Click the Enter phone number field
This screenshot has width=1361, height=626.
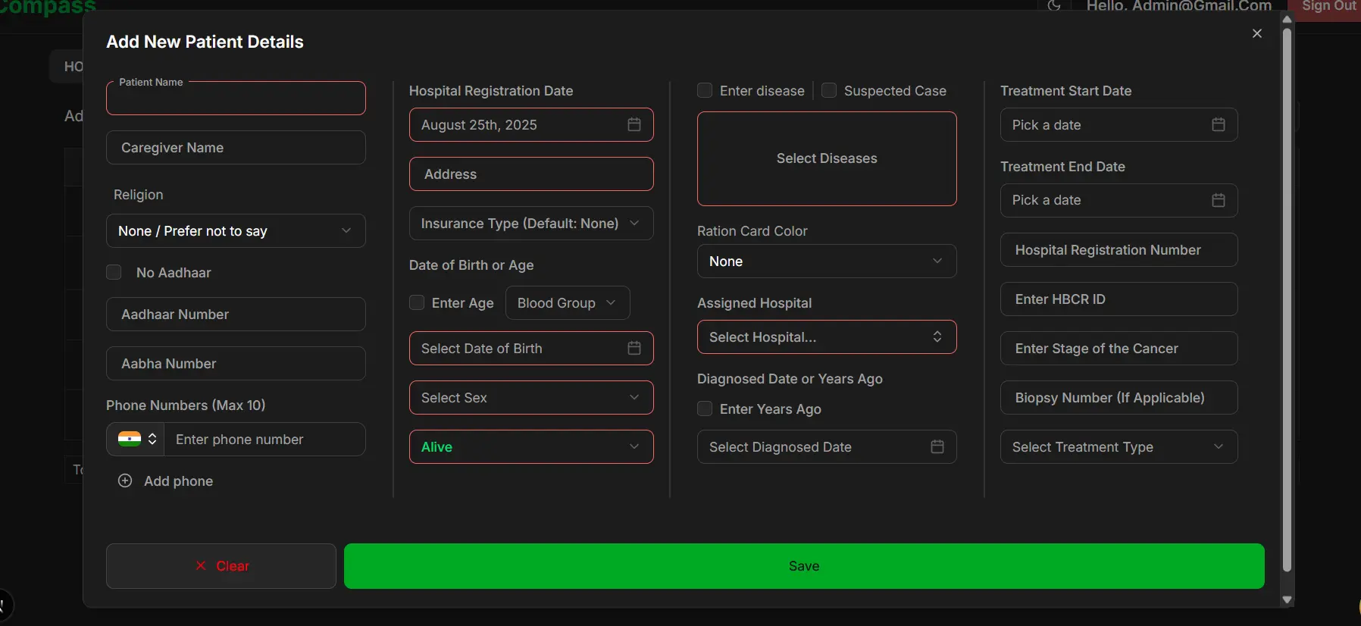(265, 439)
